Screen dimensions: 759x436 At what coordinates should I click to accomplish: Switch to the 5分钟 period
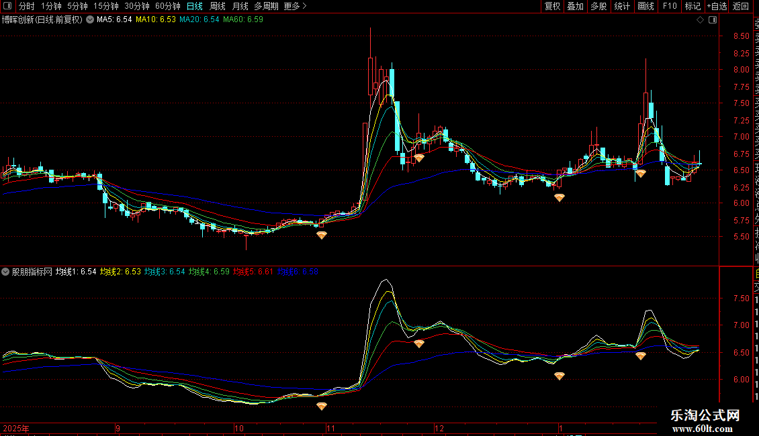tap(77, 6)
